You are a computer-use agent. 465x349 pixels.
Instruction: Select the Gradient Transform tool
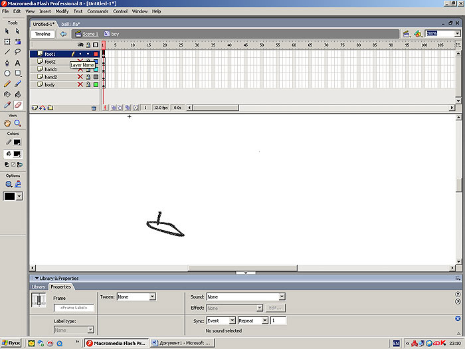pos(18,41)
